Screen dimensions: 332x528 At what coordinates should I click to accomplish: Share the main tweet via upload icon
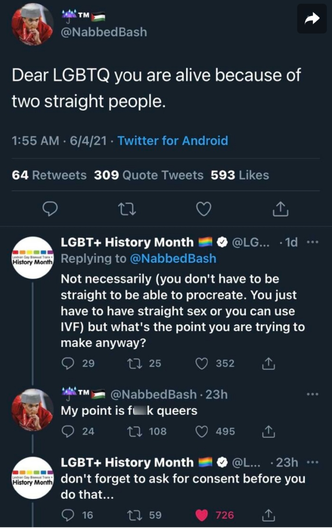[280, 209]
